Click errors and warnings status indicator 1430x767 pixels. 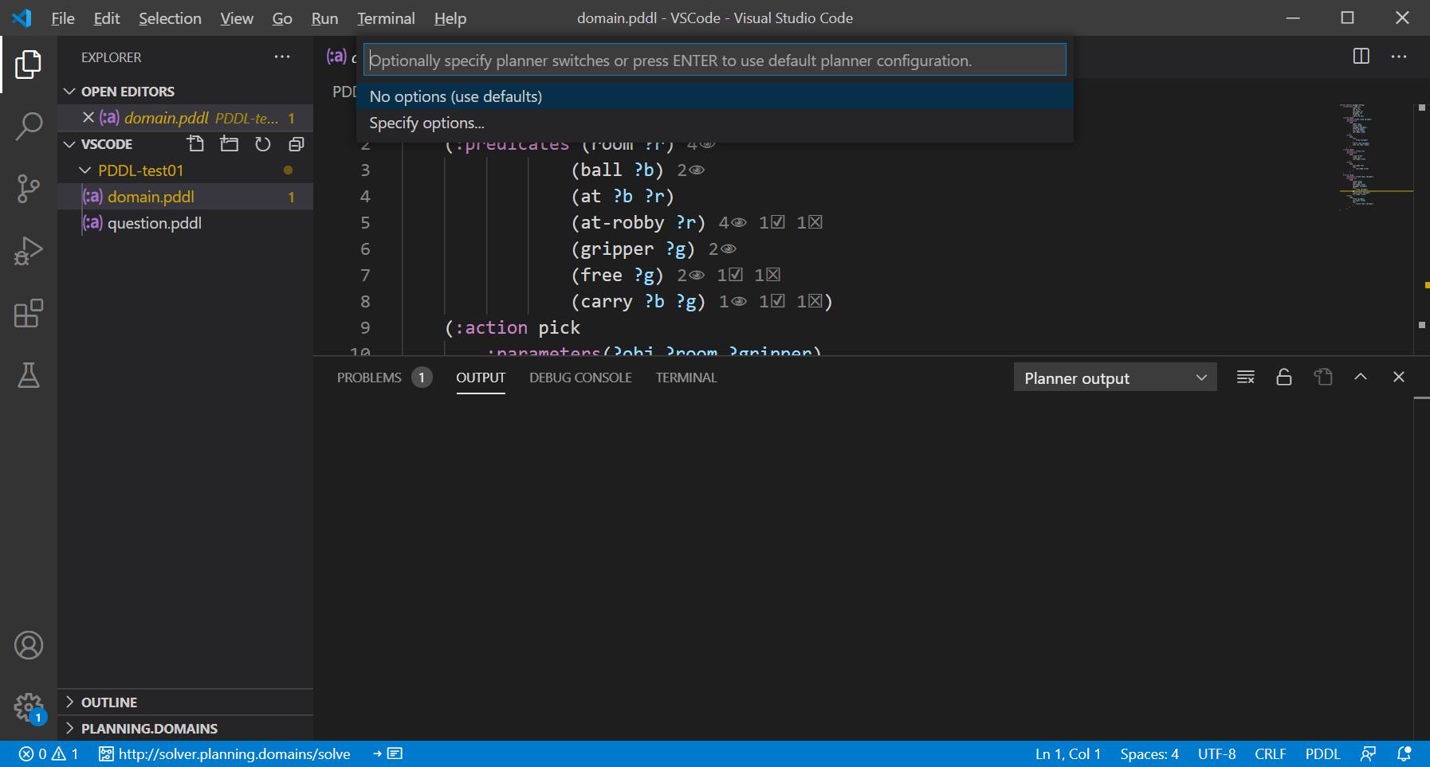pos(49,753)
